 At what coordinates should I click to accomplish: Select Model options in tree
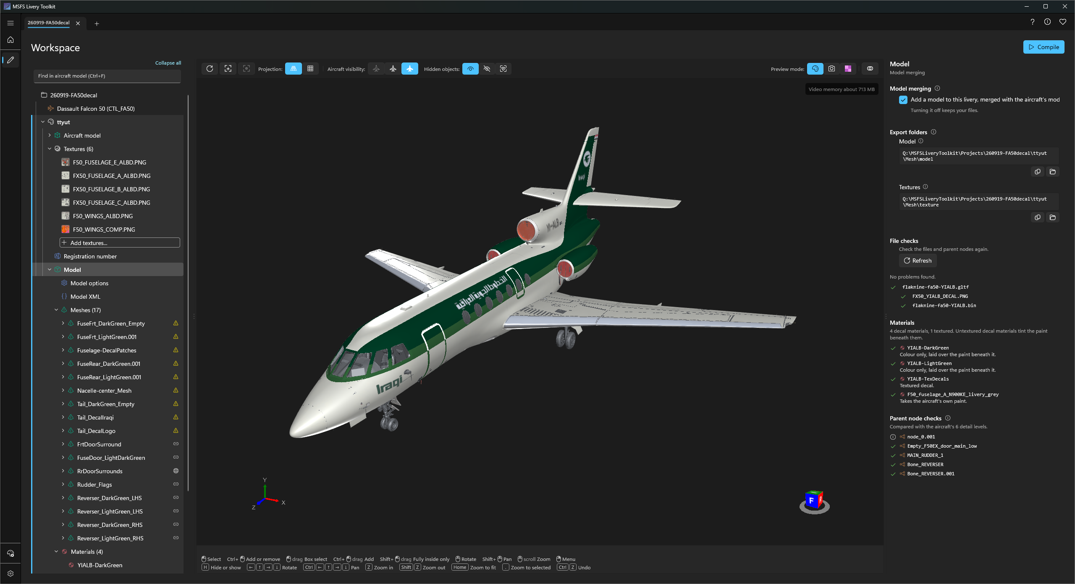click(x=89, y=283)
